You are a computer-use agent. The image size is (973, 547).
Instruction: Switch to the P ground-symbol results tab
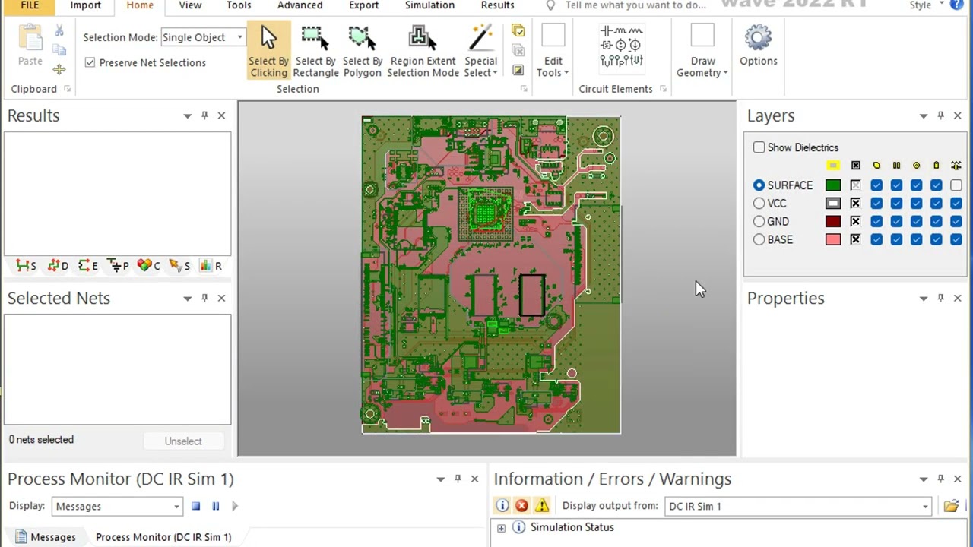[x=118, y=265]
